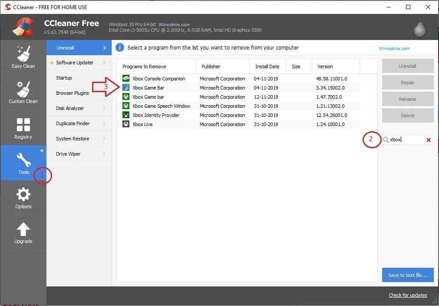Viewport: 439px width, 306px height.
Task: Click chevron next to Drive Wiper
Action: [104, 154]
